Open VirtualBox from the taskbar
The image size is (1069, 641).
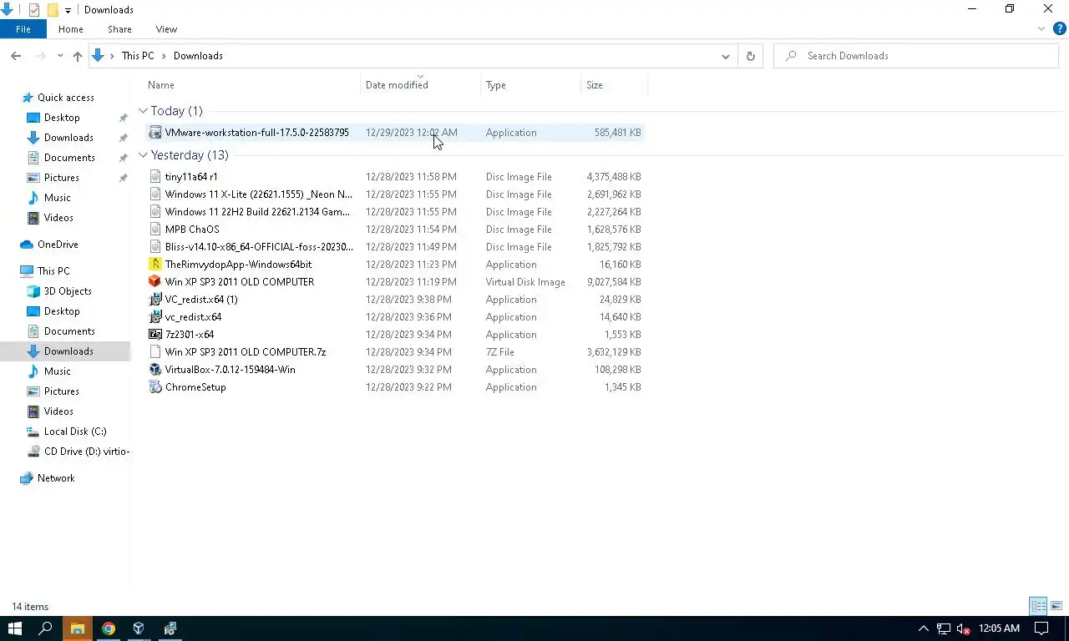pyautogui.click(x=139, y=628)
